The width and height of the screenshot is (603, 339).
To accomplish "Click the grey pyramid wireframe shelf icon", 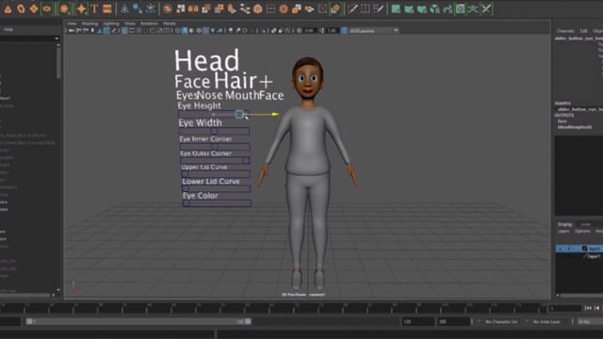I will point(124,8).
